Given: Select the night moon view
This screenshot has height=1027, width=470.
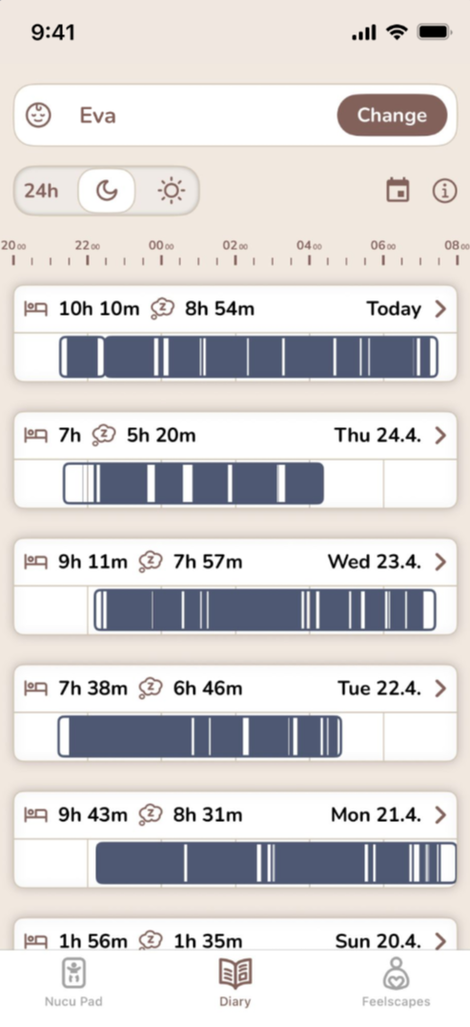Looking at the screenshot, I should [107, 192].
